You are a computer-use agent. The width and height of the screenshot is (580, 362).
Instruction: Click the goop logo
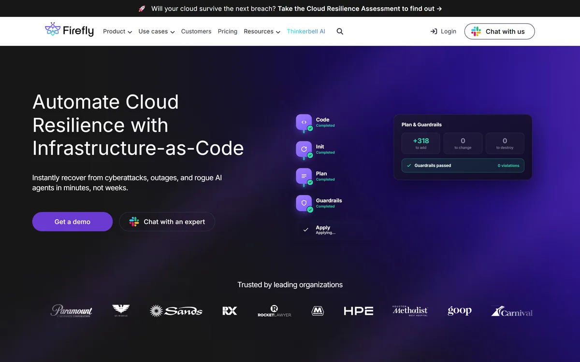point(460,311)
